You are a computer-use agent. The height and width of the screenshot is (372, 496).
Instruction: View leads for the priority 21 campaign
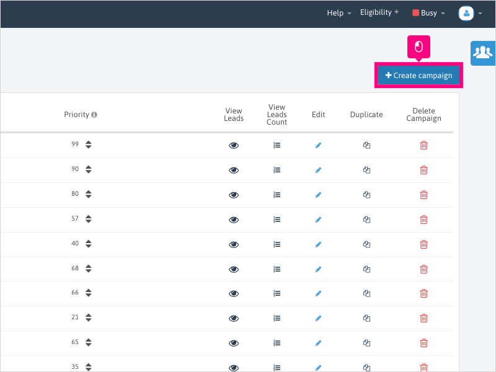coord(234,318)
